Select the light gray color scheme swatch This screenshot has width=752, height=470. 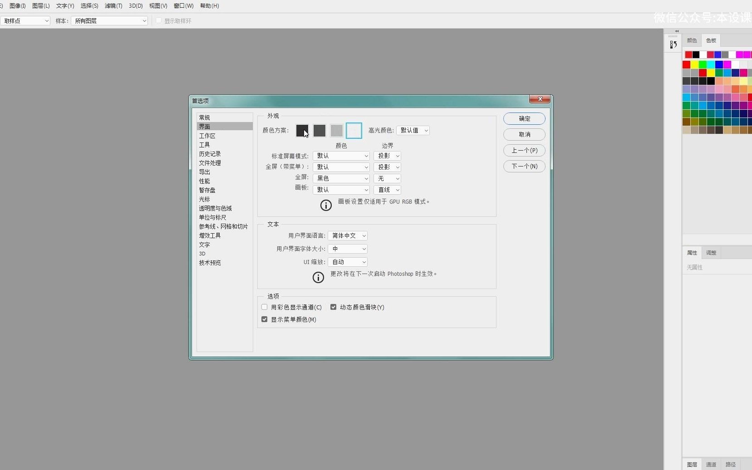coord(337,131)
